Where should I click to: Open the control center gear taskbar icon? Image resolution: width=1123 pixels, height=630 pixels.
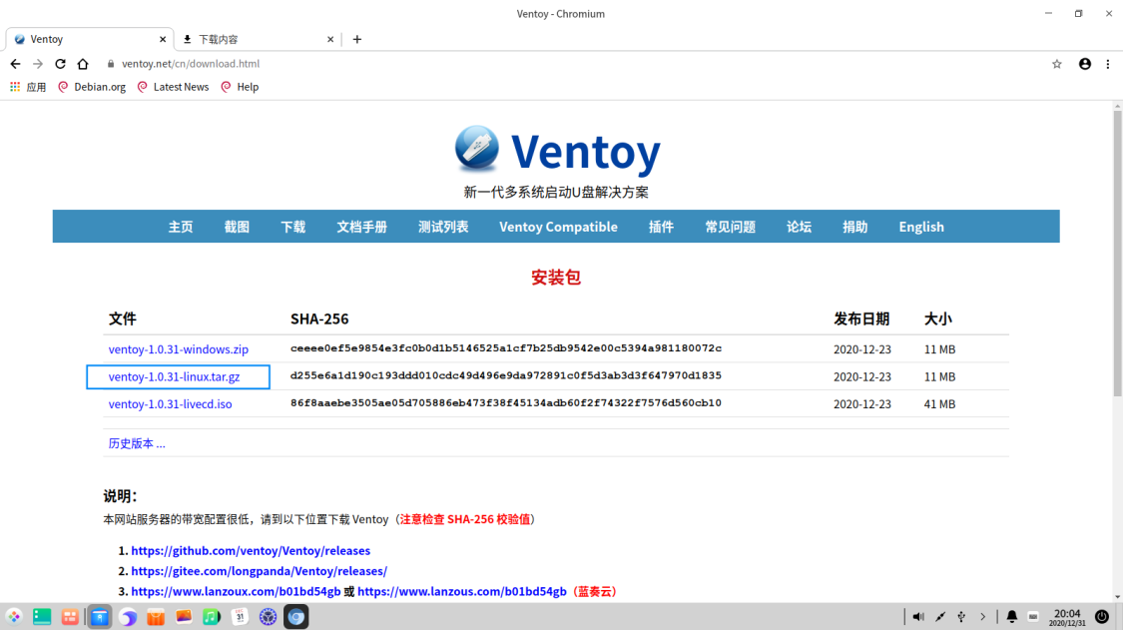[268, 616]
